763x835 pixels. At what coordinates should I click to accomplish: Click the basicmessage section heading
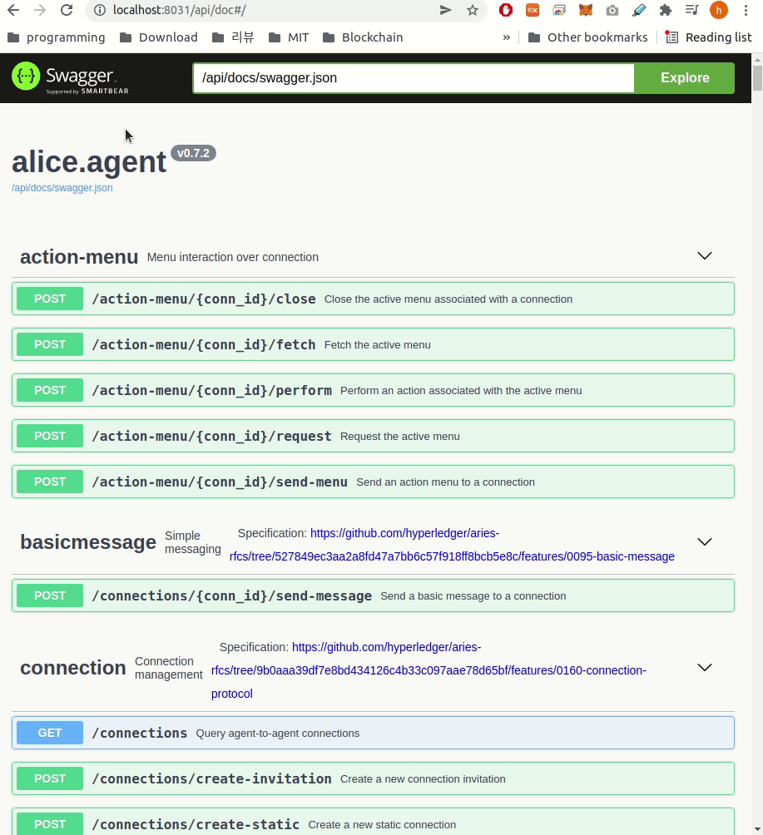click(x=88, y=542)
